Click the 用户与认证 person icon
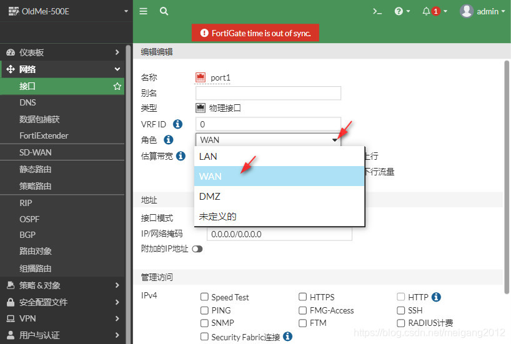 [x=11, y=335]
